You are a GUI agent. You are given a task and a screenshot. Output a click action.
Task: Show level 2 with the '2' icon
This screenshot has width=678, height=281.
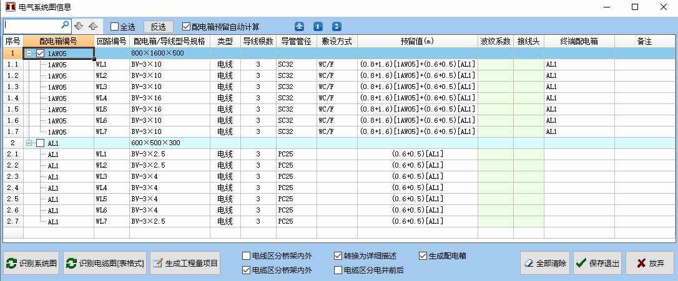[337, 26]
